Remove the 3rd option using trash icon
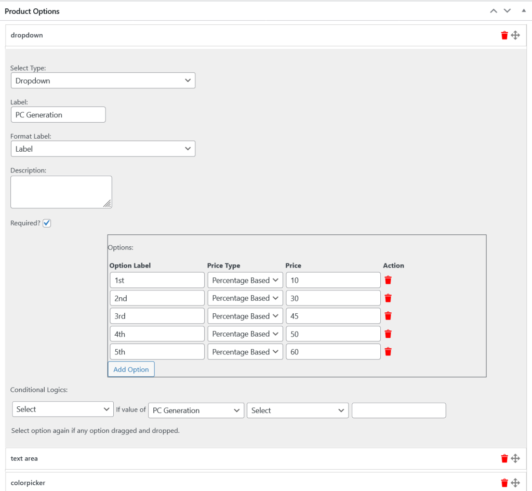The width and height of the screenshot is (532, 491). (x=388, y=316)
